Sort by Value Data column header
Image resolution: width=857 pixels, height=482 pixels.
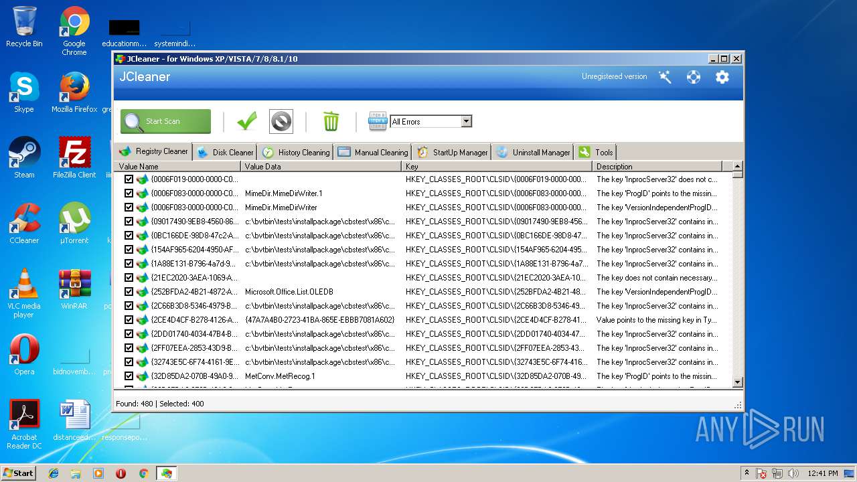point(321,166)
